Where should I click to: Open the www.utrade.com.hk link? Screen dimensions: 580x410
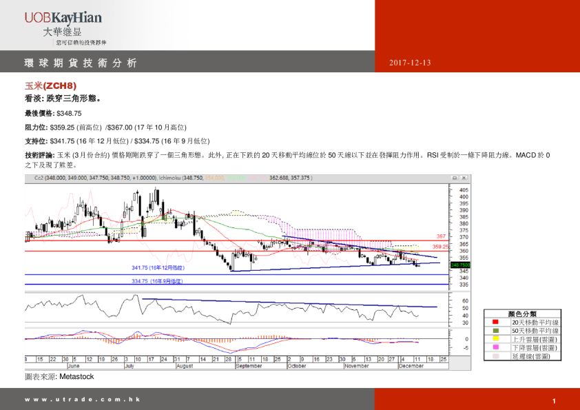click(83, 400)
